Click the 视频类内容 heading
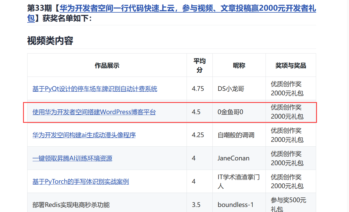Image resolution: width=349 pixels, height=212 pixels. pyautogui.click(x=50, y=41)
